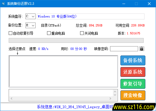
Task: Click the log box scroll left arrow
Action: [11, 99]
